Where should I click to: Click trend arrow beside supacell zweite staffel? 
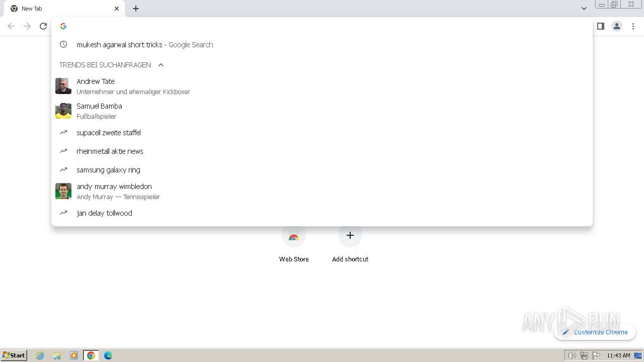pos(63,132)
